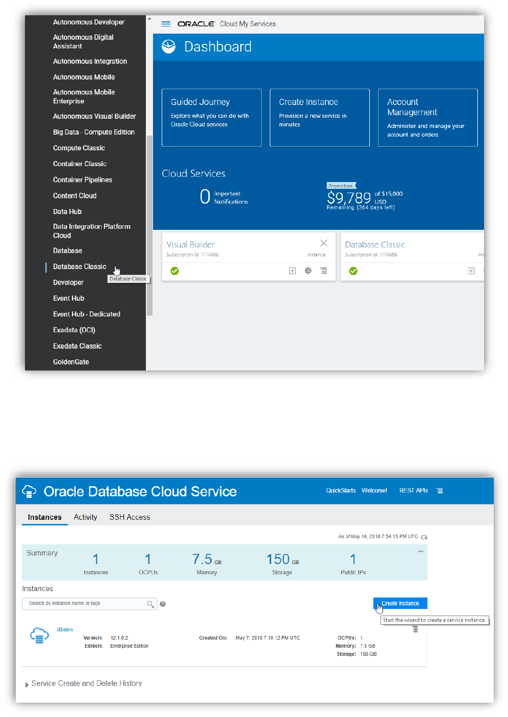Click search magnifier in instance search

[x=150, y=604]
